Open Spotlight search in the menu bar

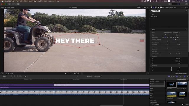click(183, 1)
